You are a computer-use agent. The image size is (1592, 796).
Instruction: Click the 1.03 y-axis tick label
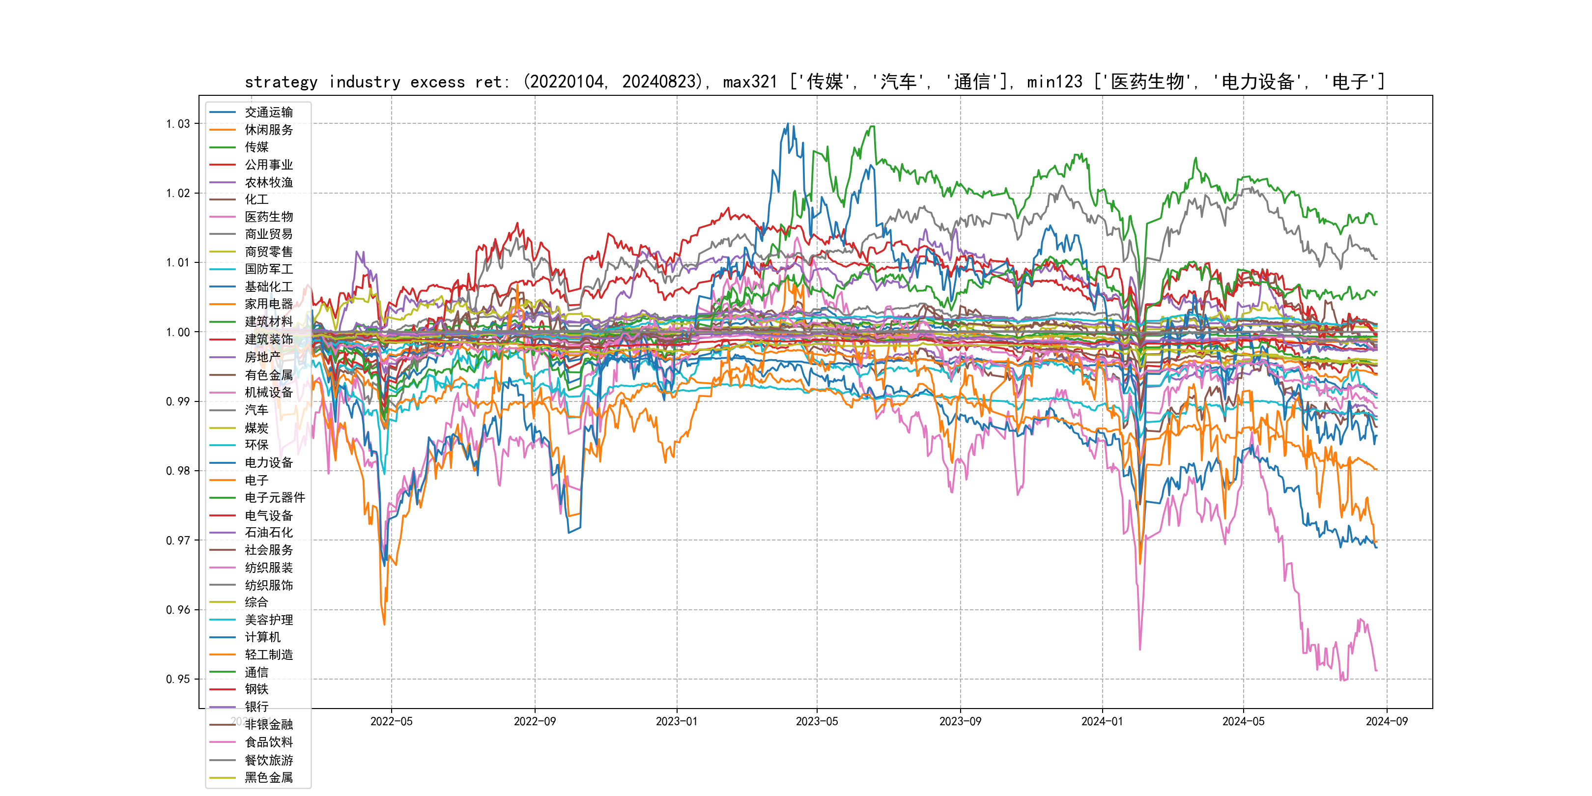(178, 124)
